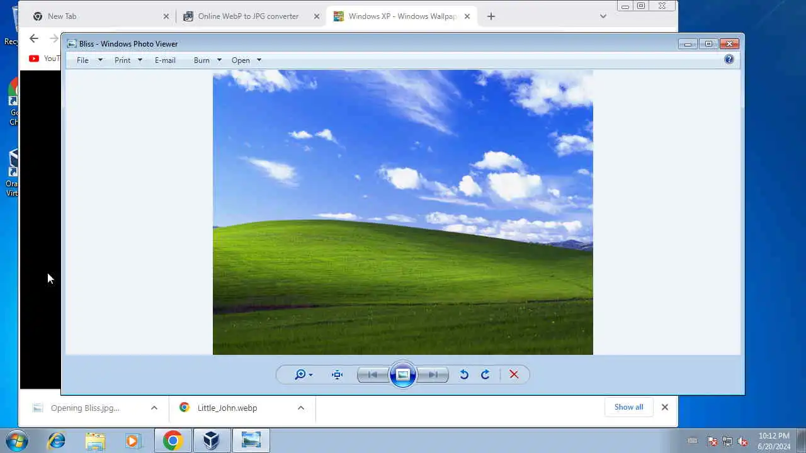Expand options for Little_John.webp download
The height and width of the screenshot is (453, 806).
pos(301,408)
